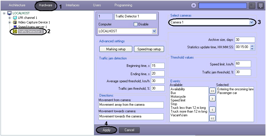Click the Statistics update time field
266x136 pixels.
coord(243,47)
